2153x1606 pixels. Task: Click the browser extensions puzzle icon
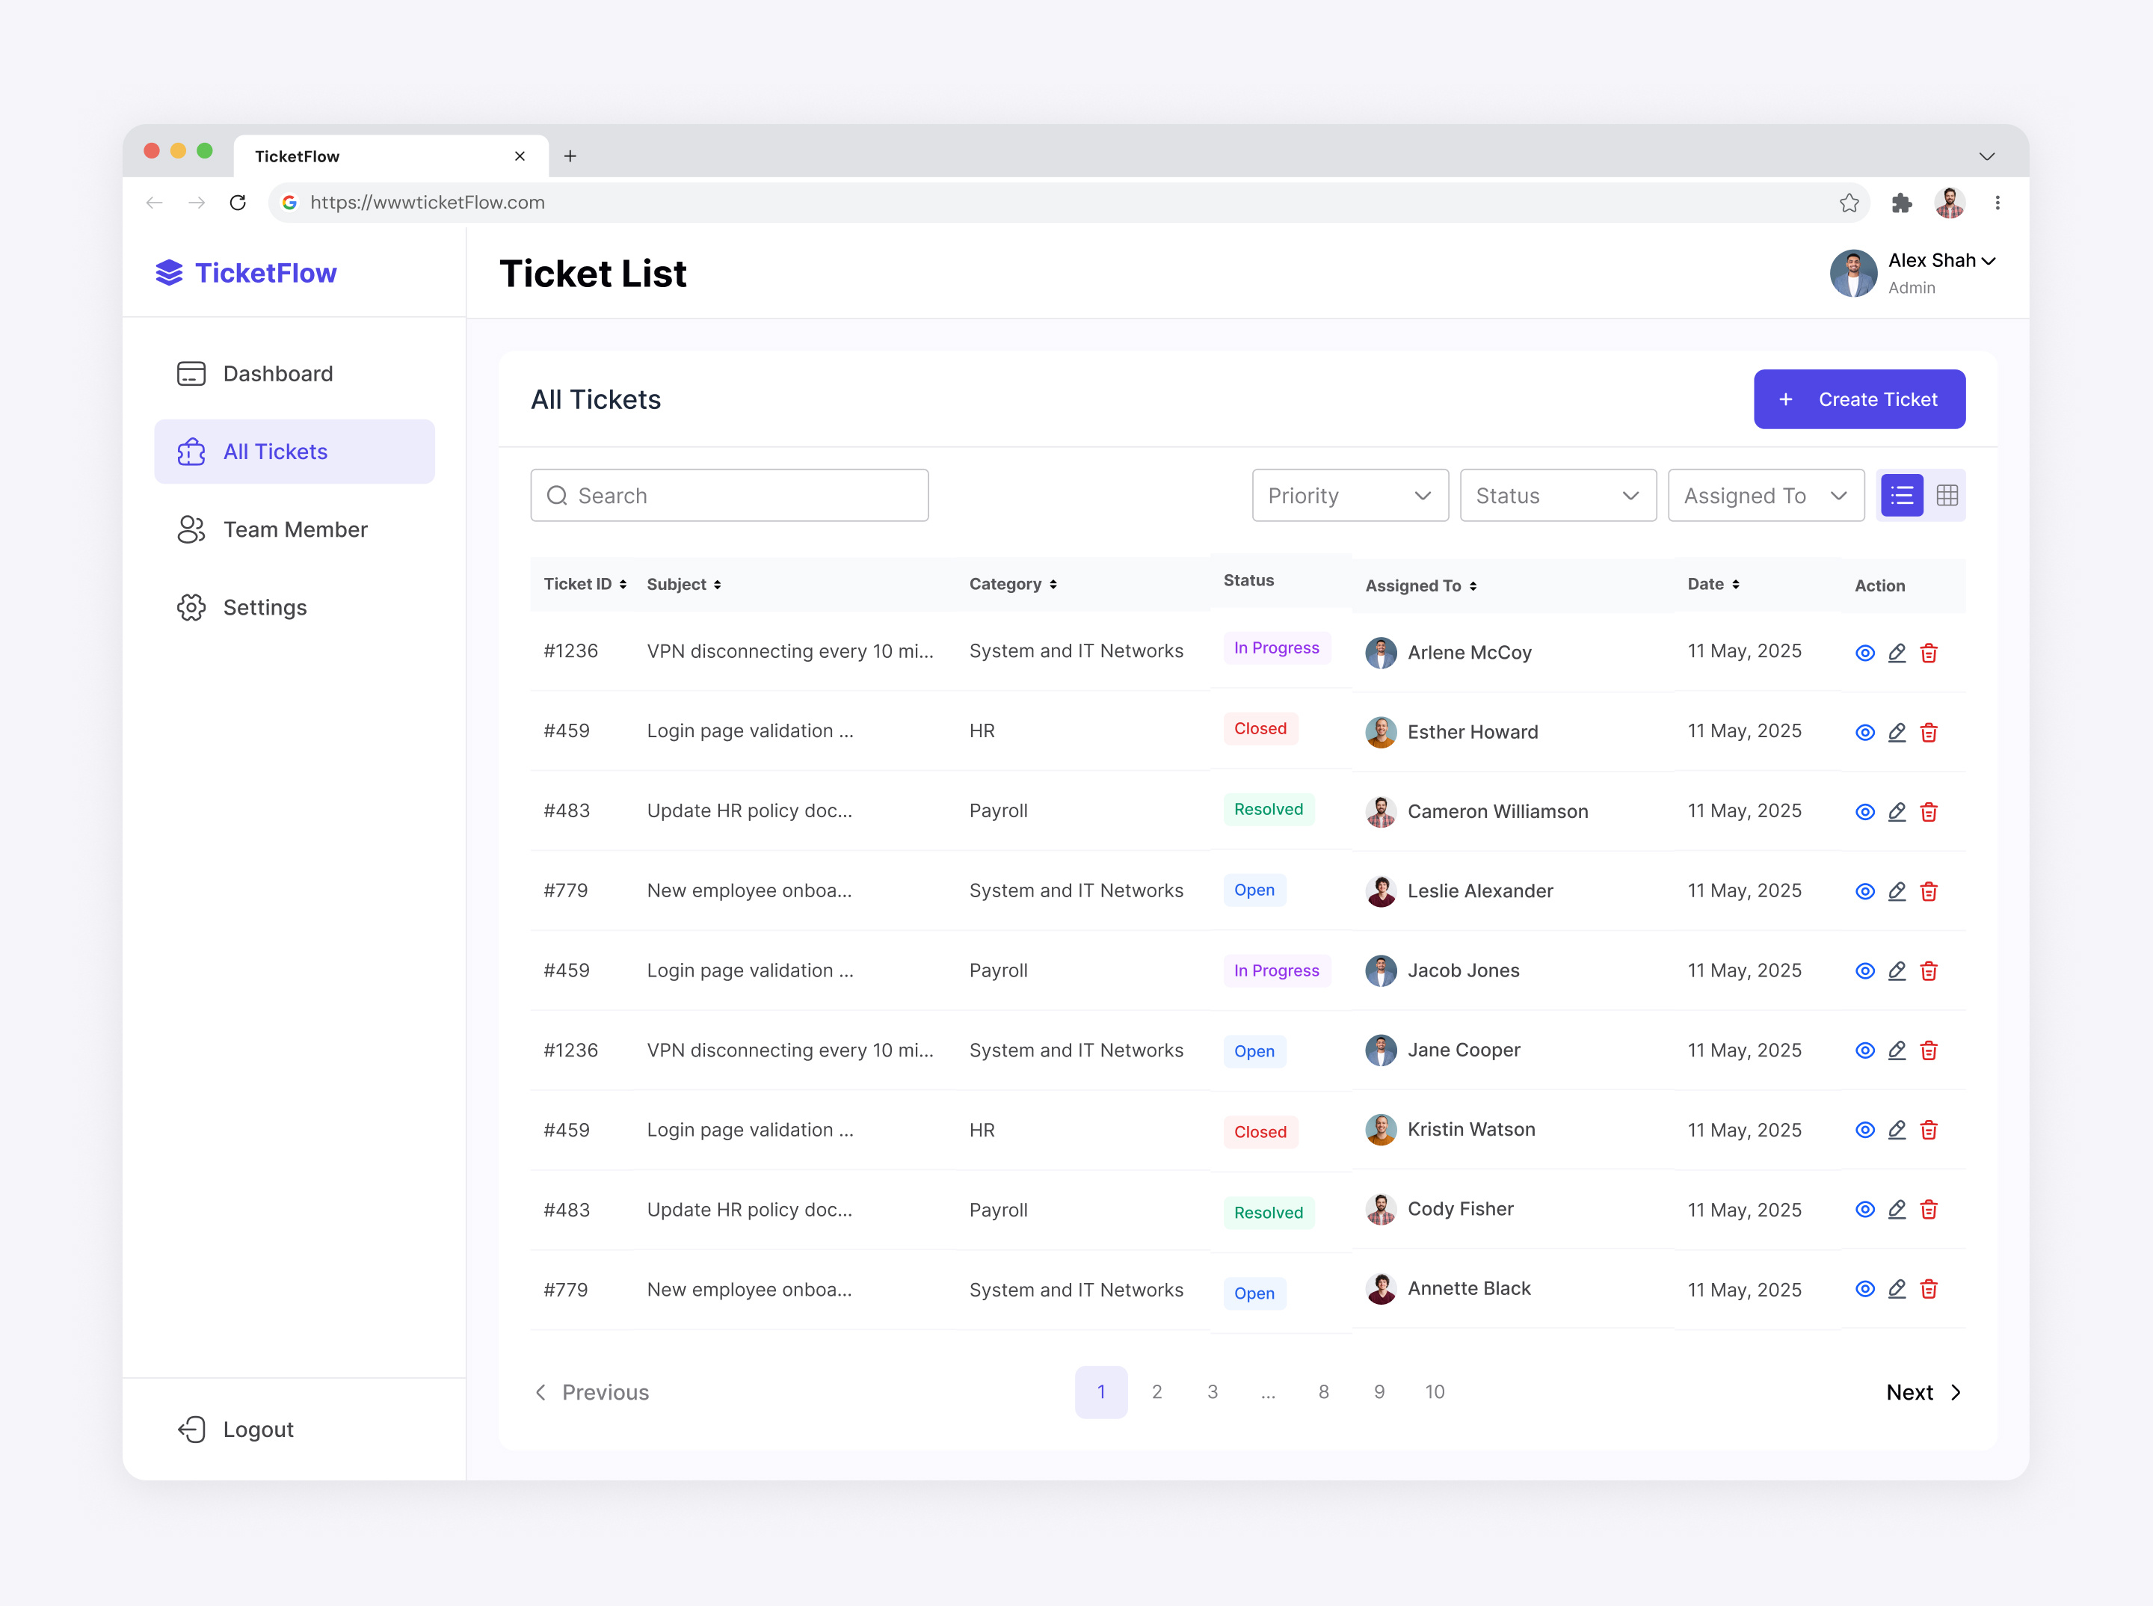1901,202
